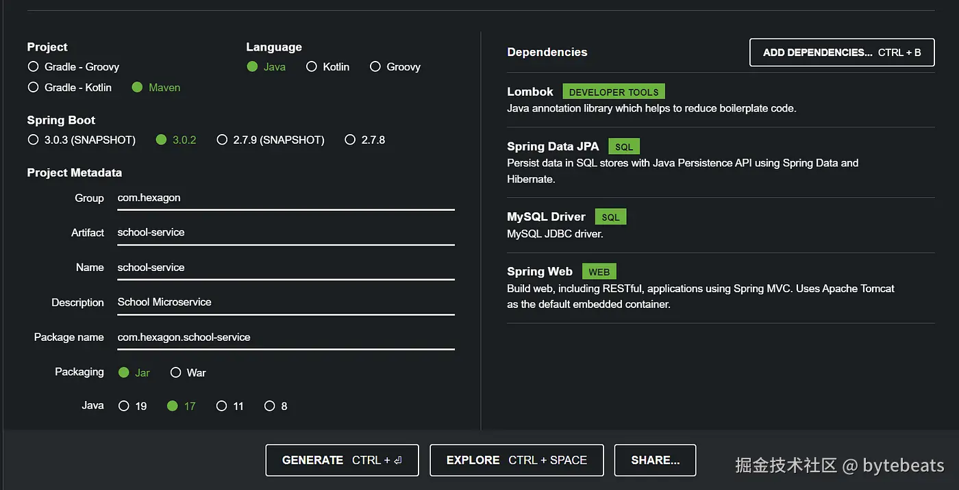This screenshot has height=490, width=959.
Task: Click the Lombok dependency entry
Action: (530, 92)
